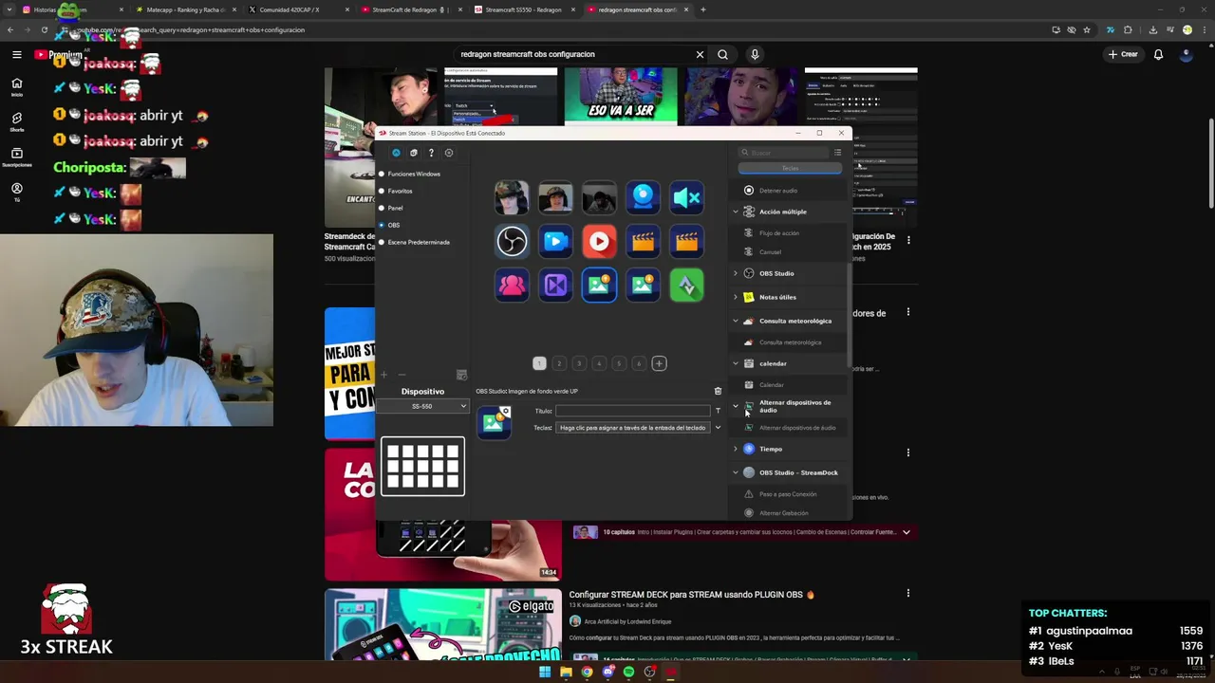The image size is (1215, 683).
Task: Select the Teclas tab in actions panel
Action: click(x=790, y=168)
